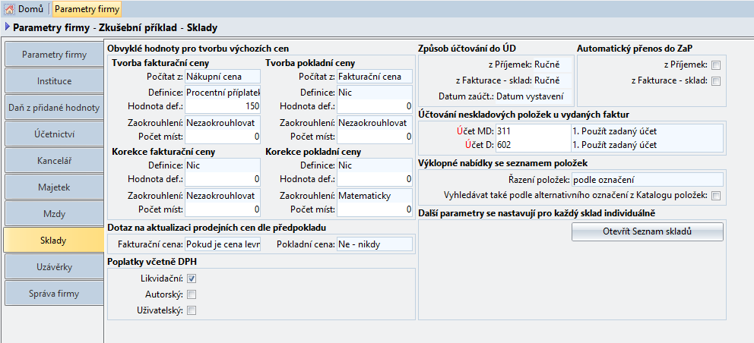Tick the Uživatelský fee checkbox
This screenshot has width=754, height=343.
click(x=192, y=310)
